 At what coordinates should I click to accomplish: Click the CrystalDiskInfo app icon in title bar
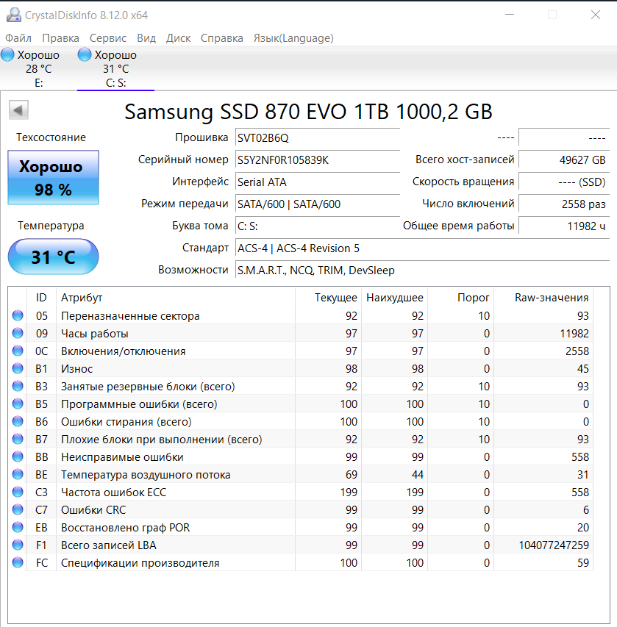click(x=13, y=15)
